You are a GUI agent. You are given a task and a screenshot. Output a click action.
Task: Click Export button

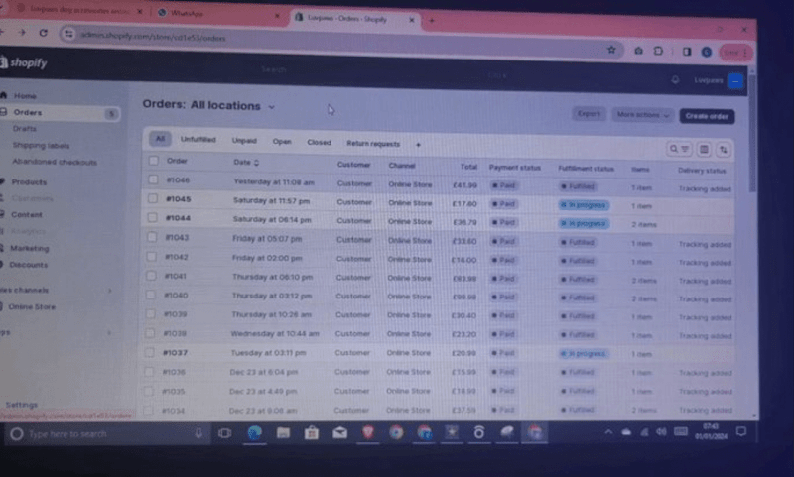click(589, 114)
